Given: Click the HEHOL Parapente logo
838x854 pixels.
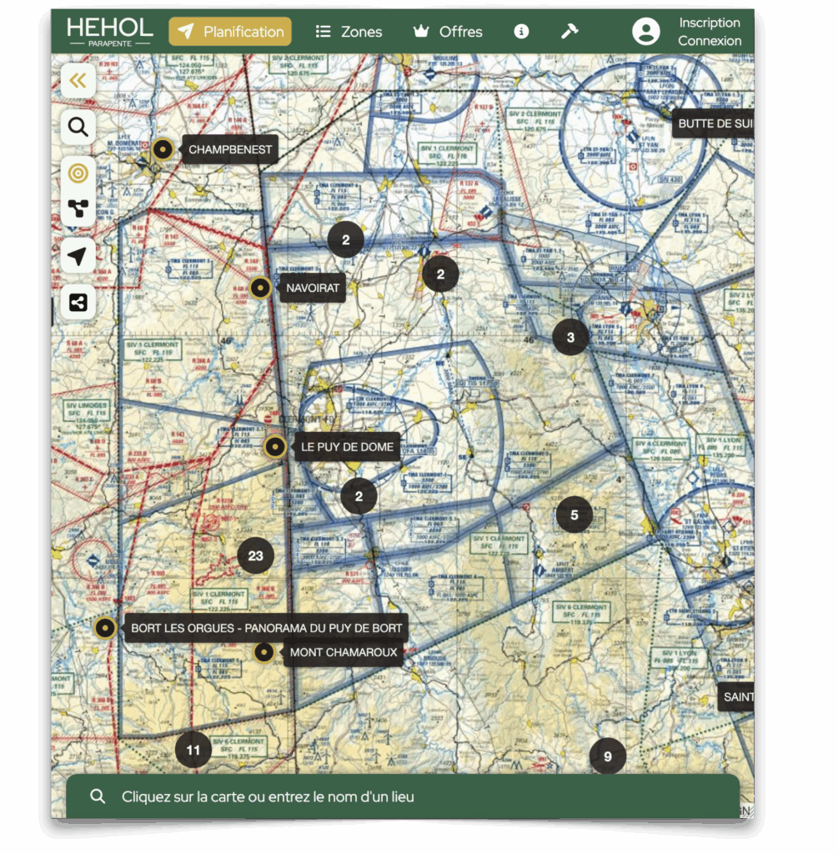Looking at the screenshot, I should coord(110,31).
